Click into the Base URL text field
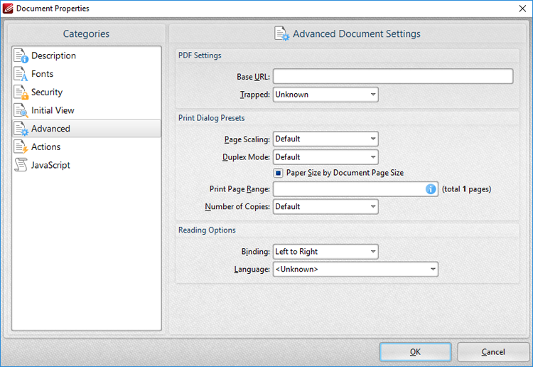 coord(392,77)
